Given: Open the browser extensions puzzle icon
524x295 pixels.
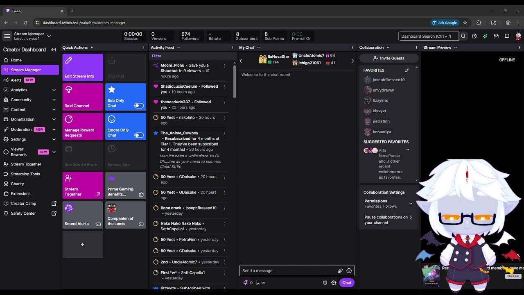Looking at the screenshot, I should click(x=479, y=23).
